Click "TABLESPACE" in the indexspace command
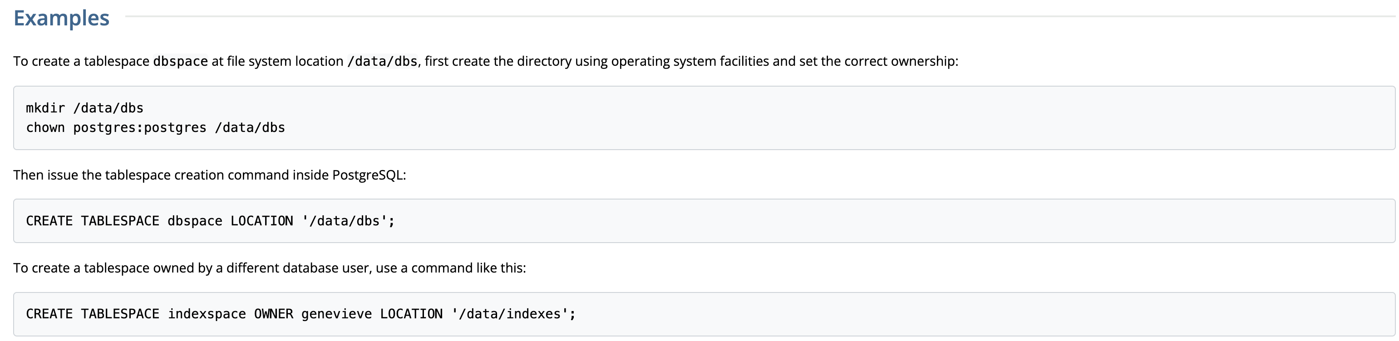Screen dimensions: 1399x341 pos(120,314)
